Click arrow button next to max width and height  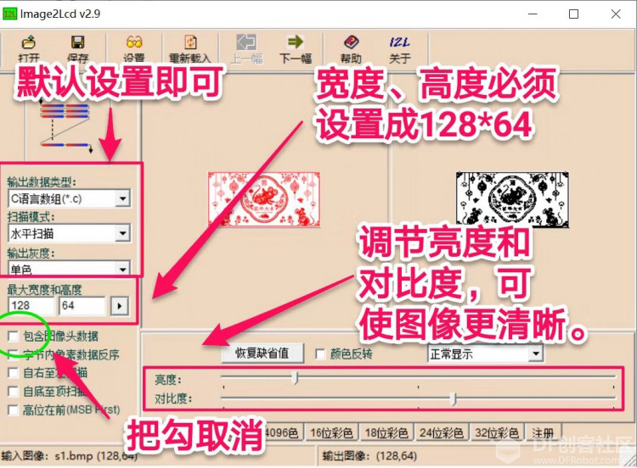point(120,306)
